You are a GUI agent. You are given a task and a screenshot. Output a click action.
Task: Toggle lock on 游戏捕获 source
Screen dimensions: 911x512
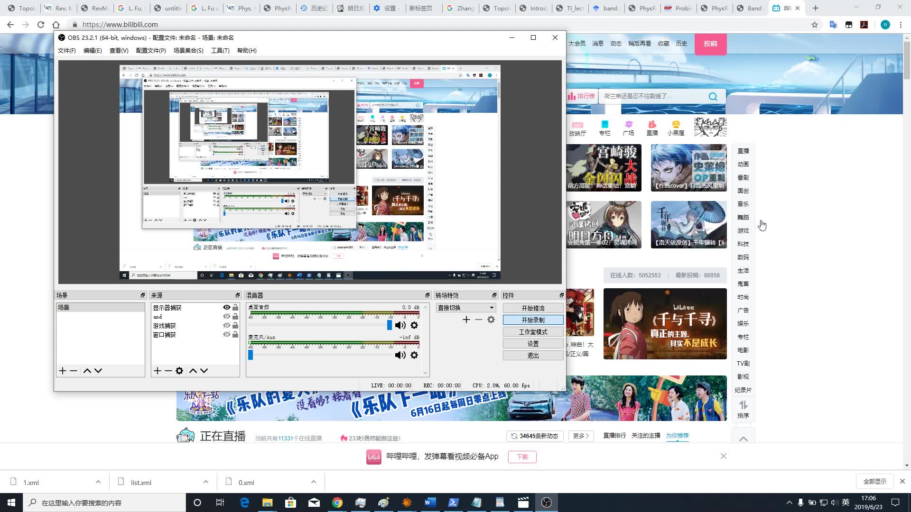pos(235,326)
